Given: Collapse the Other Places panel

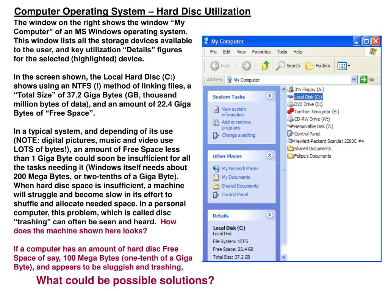Looking at the screenshot, I should 270,155.
